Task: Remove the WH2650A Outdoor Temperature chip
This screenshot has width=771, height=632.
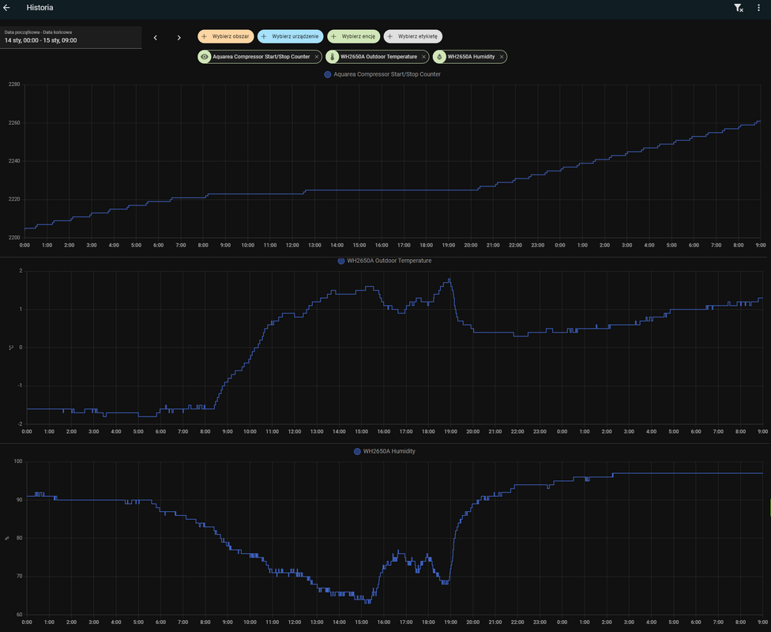Action: (423, 57)
